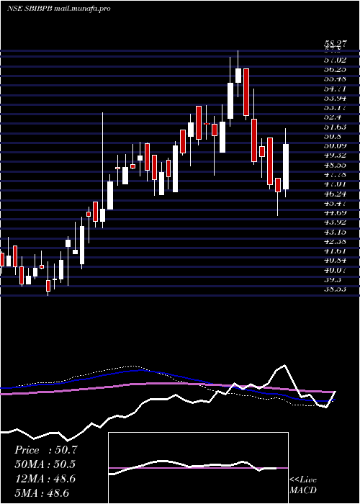Click the 46.24 price axis label
Image resolution: width=360 pixels, height=504 pixels.
pos(334,194)
